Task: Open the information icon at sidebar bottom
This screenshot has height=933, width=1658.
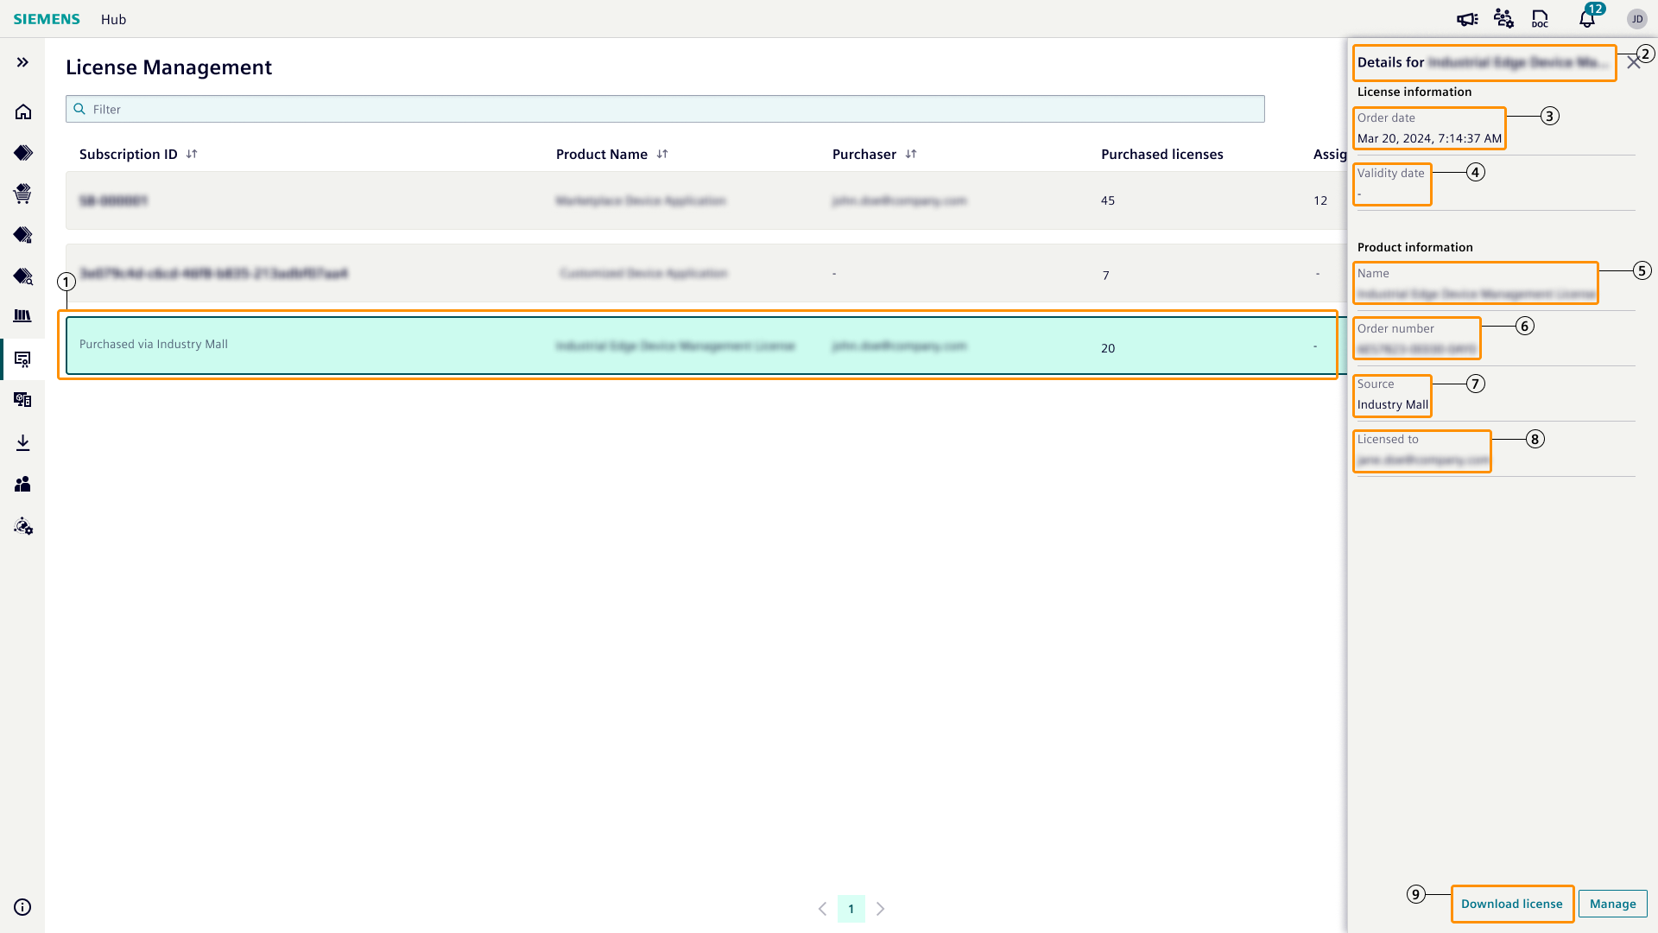Action: coord(23,907)
